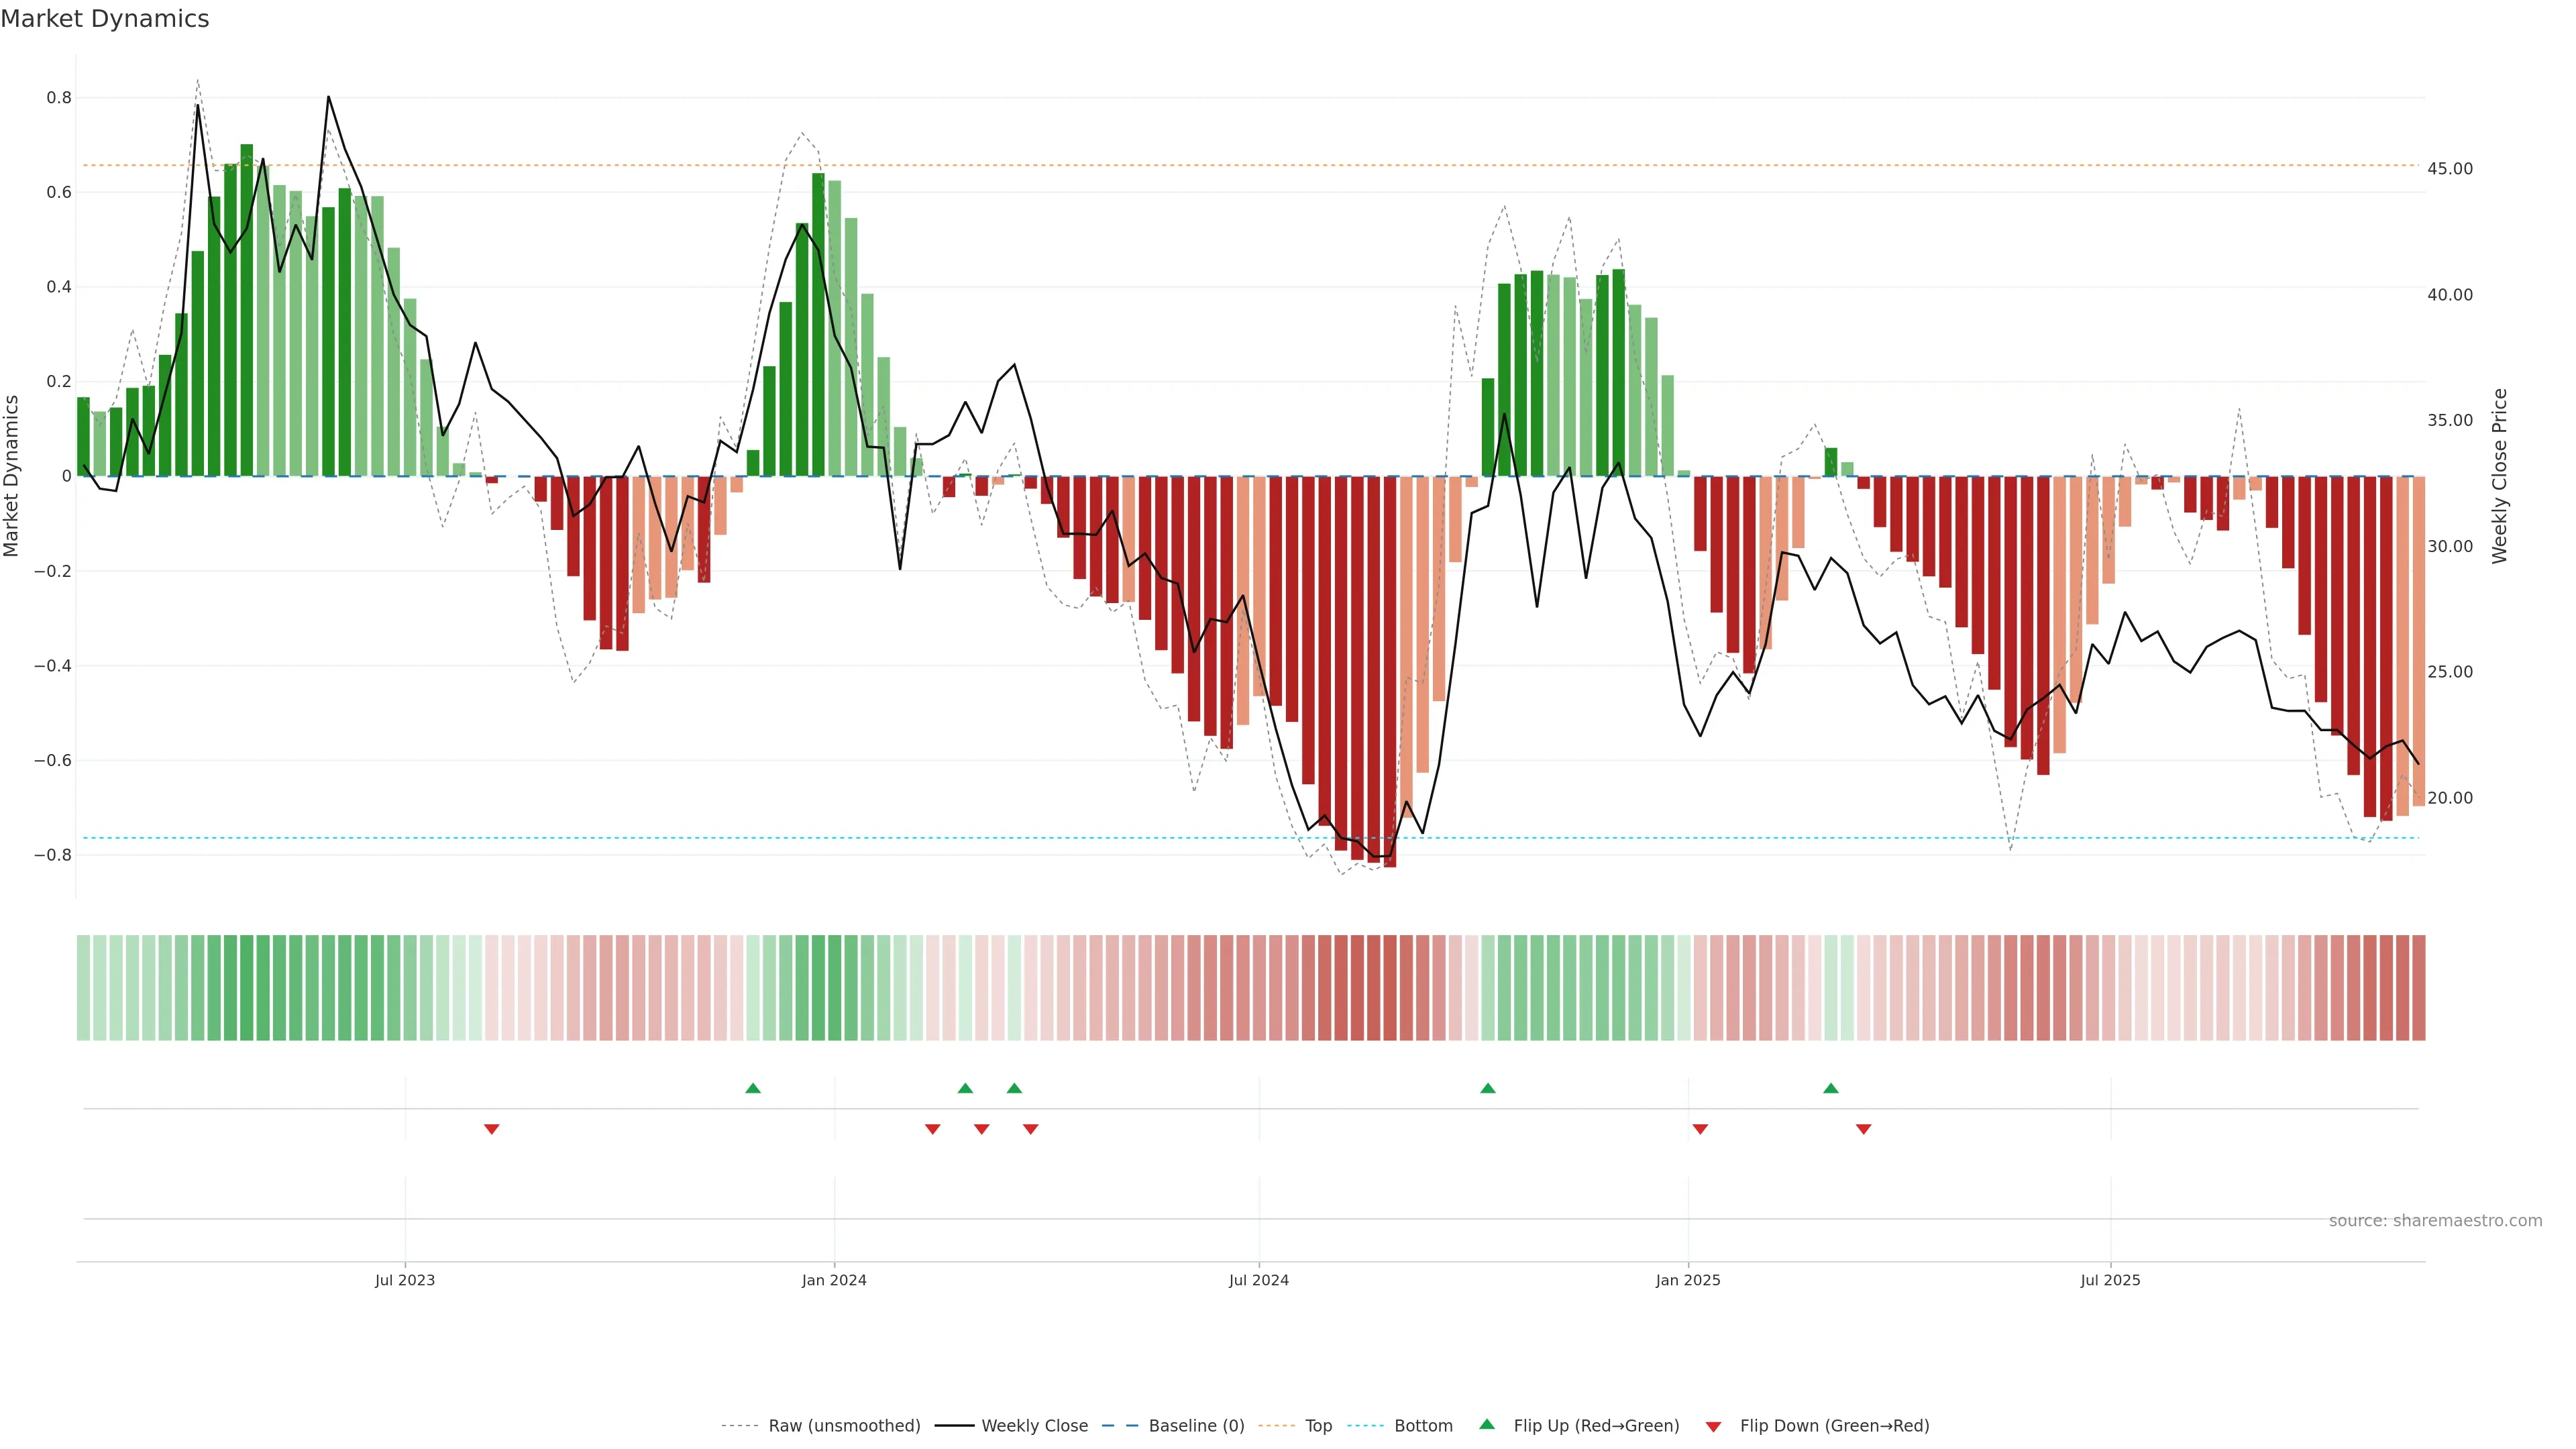The image size is (2576, 1449).
Task: Click the Flip Down (Green→Red) legend label
Action: 1834,1426
